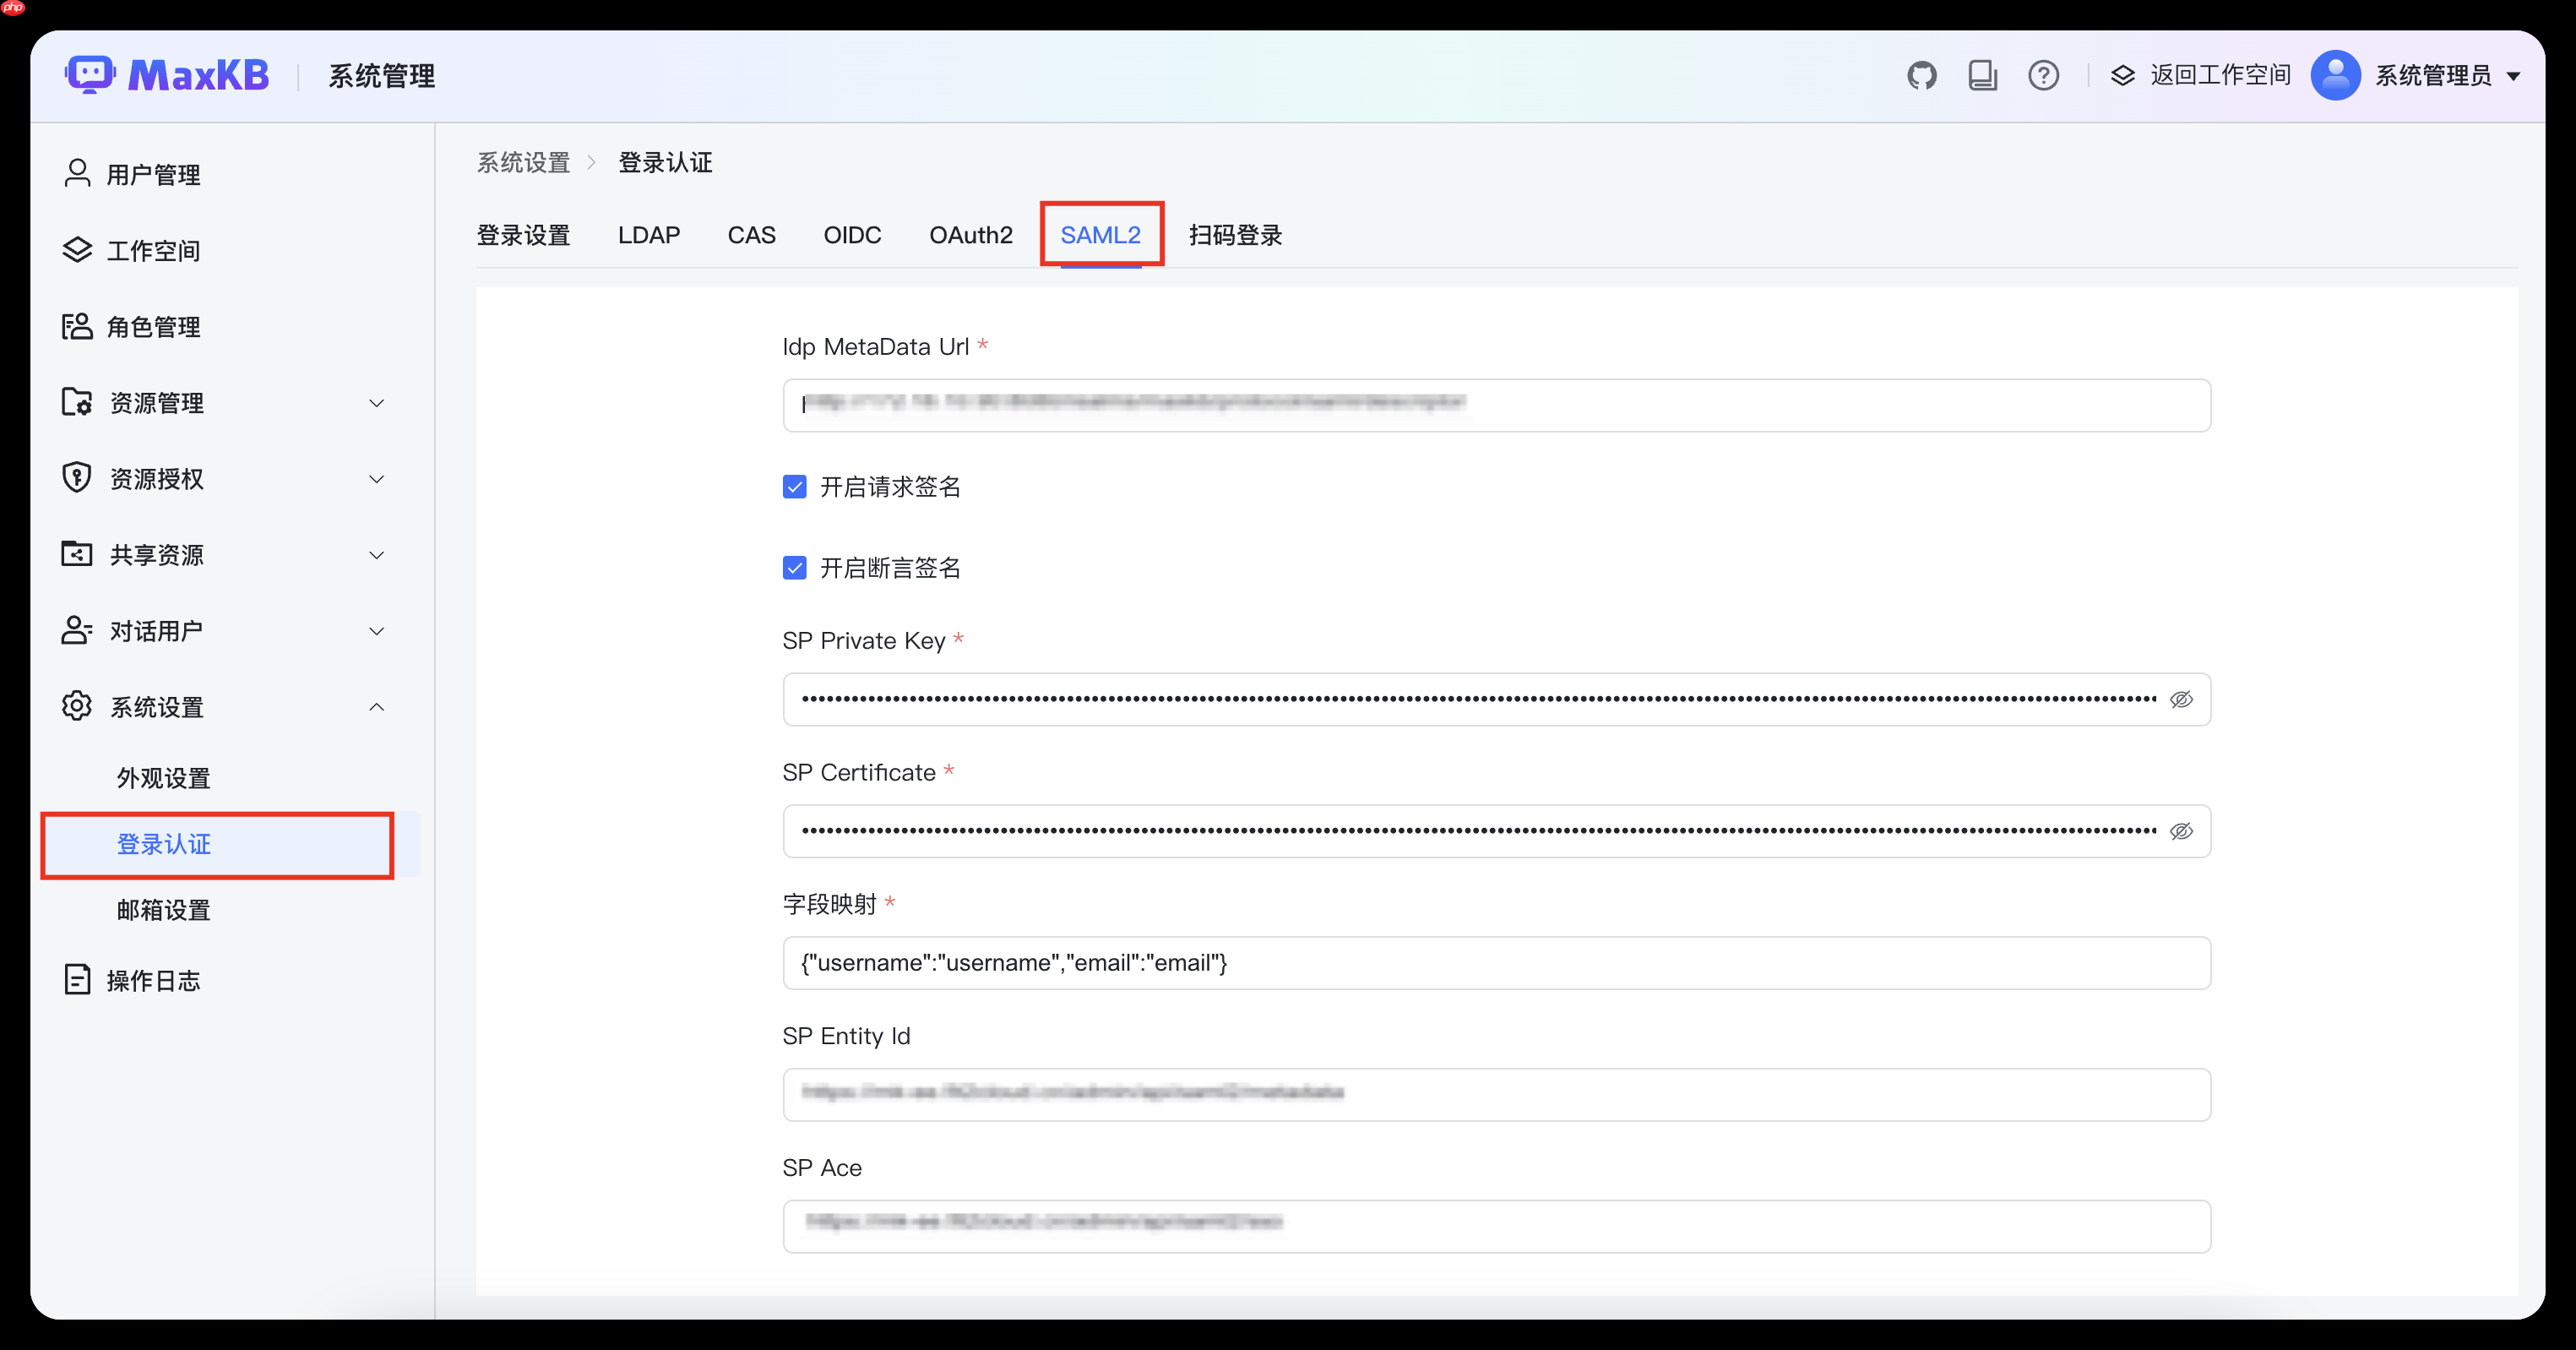Disable the 开启请求签名 checkbox
This screenshot has height=1350, width=2576.
(x=794, y=487)
